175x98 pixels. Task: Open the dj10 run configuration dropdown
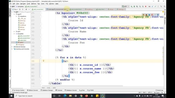click(126, 7)
